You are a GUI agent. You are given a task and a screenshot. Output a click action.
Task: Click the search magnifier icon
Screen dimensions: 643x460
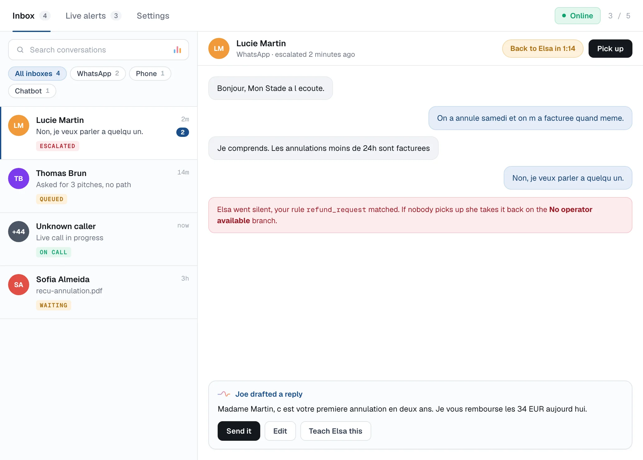click(20, 50)
